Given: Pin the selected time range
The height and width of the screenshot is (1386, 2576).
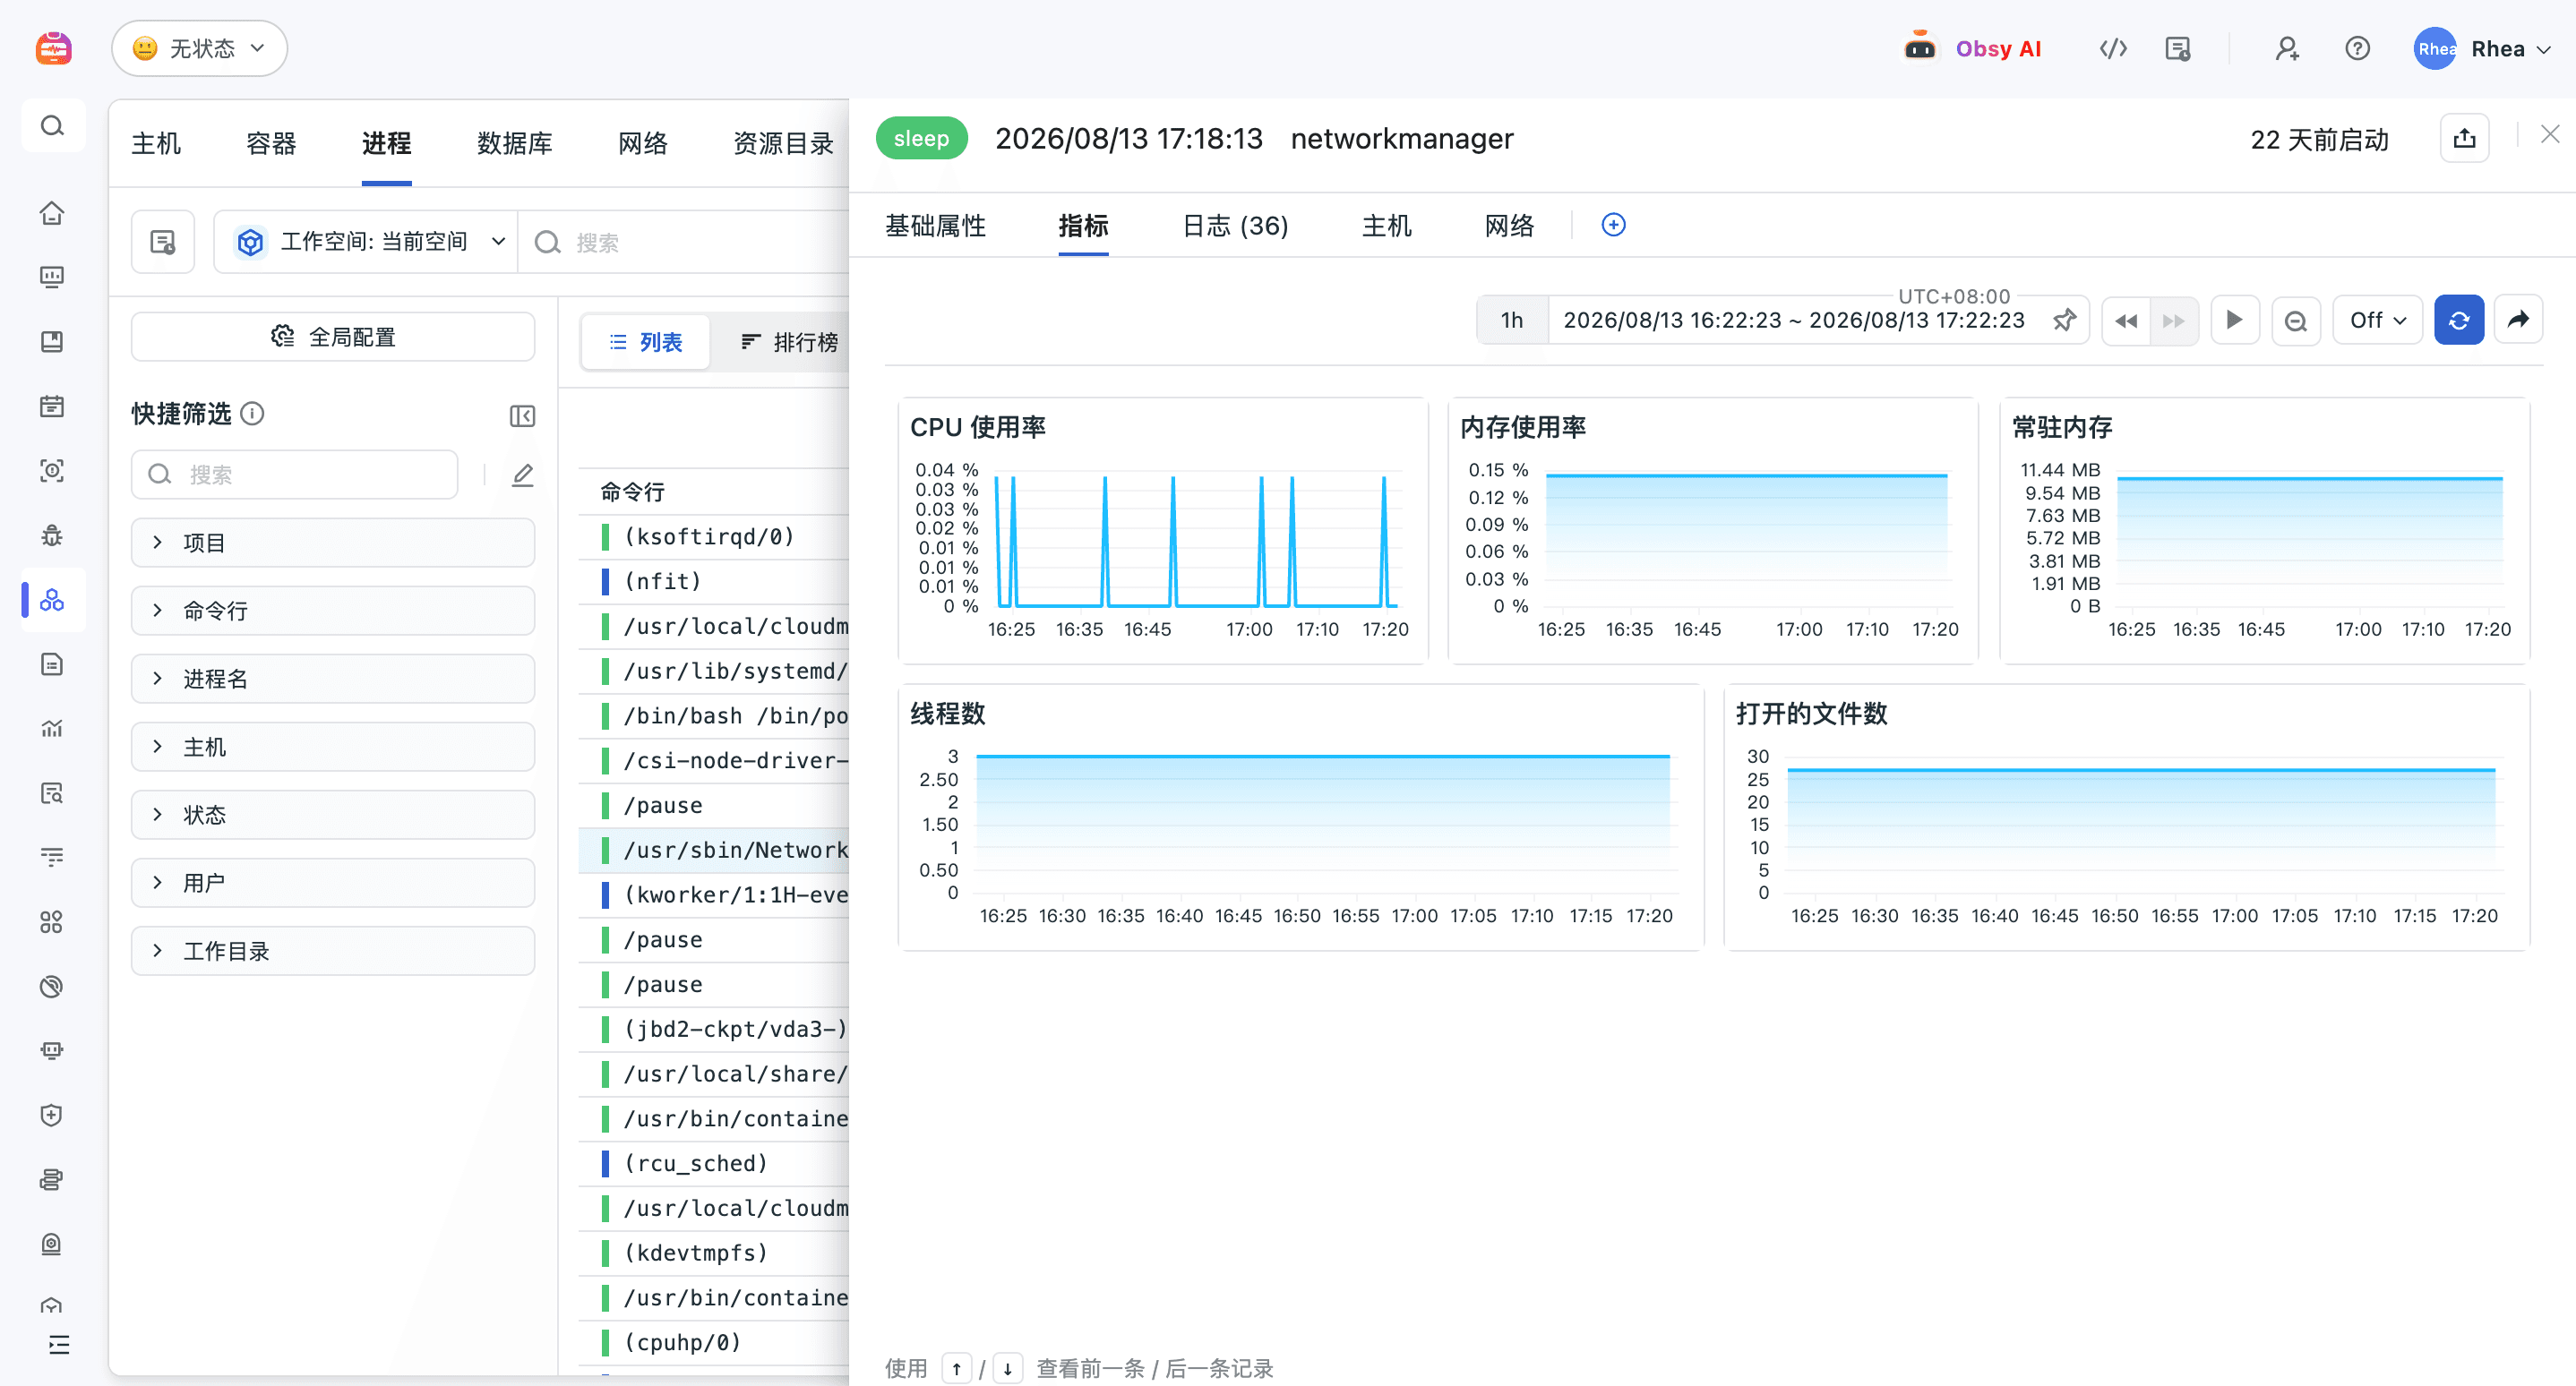Looking at the screenshot, I should coord(2064,320).
